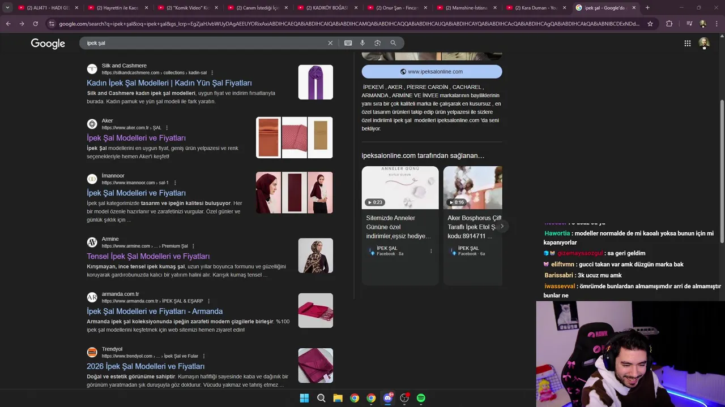Viewport: 725px width, 407px height.
Task: Open 2026 İpek Şal Modelleri ve Fiyatları link
Action: [146, 366]
